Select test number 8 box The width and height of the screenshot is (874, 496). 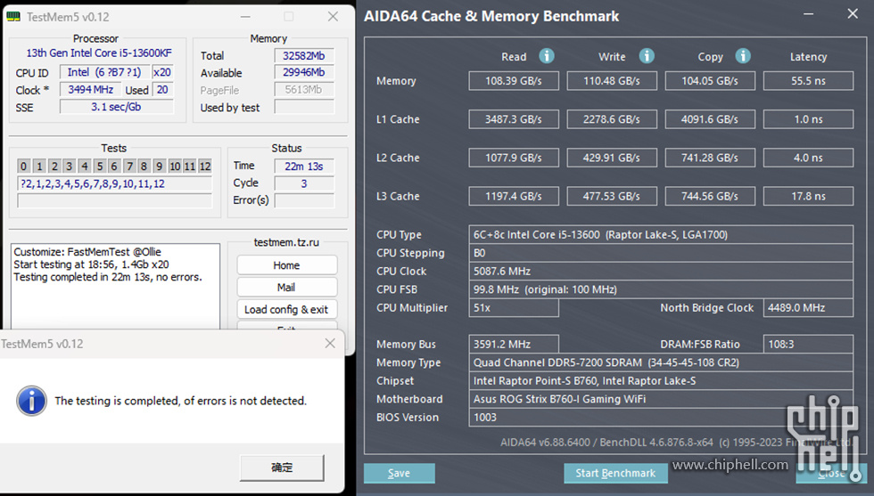[144, 166]
